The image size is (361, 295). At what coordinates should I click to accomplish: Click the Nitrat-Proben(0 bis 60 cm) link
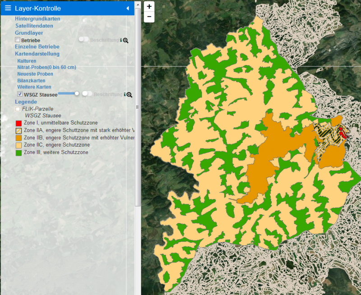[46, 67]
